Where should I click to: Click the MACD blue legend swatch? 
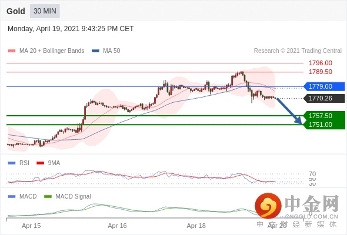(x=12, y=196)
